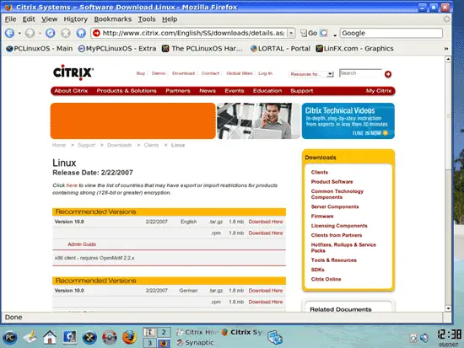Open the File menu
This screenshot has height=348, width=464.
(10, 19)
